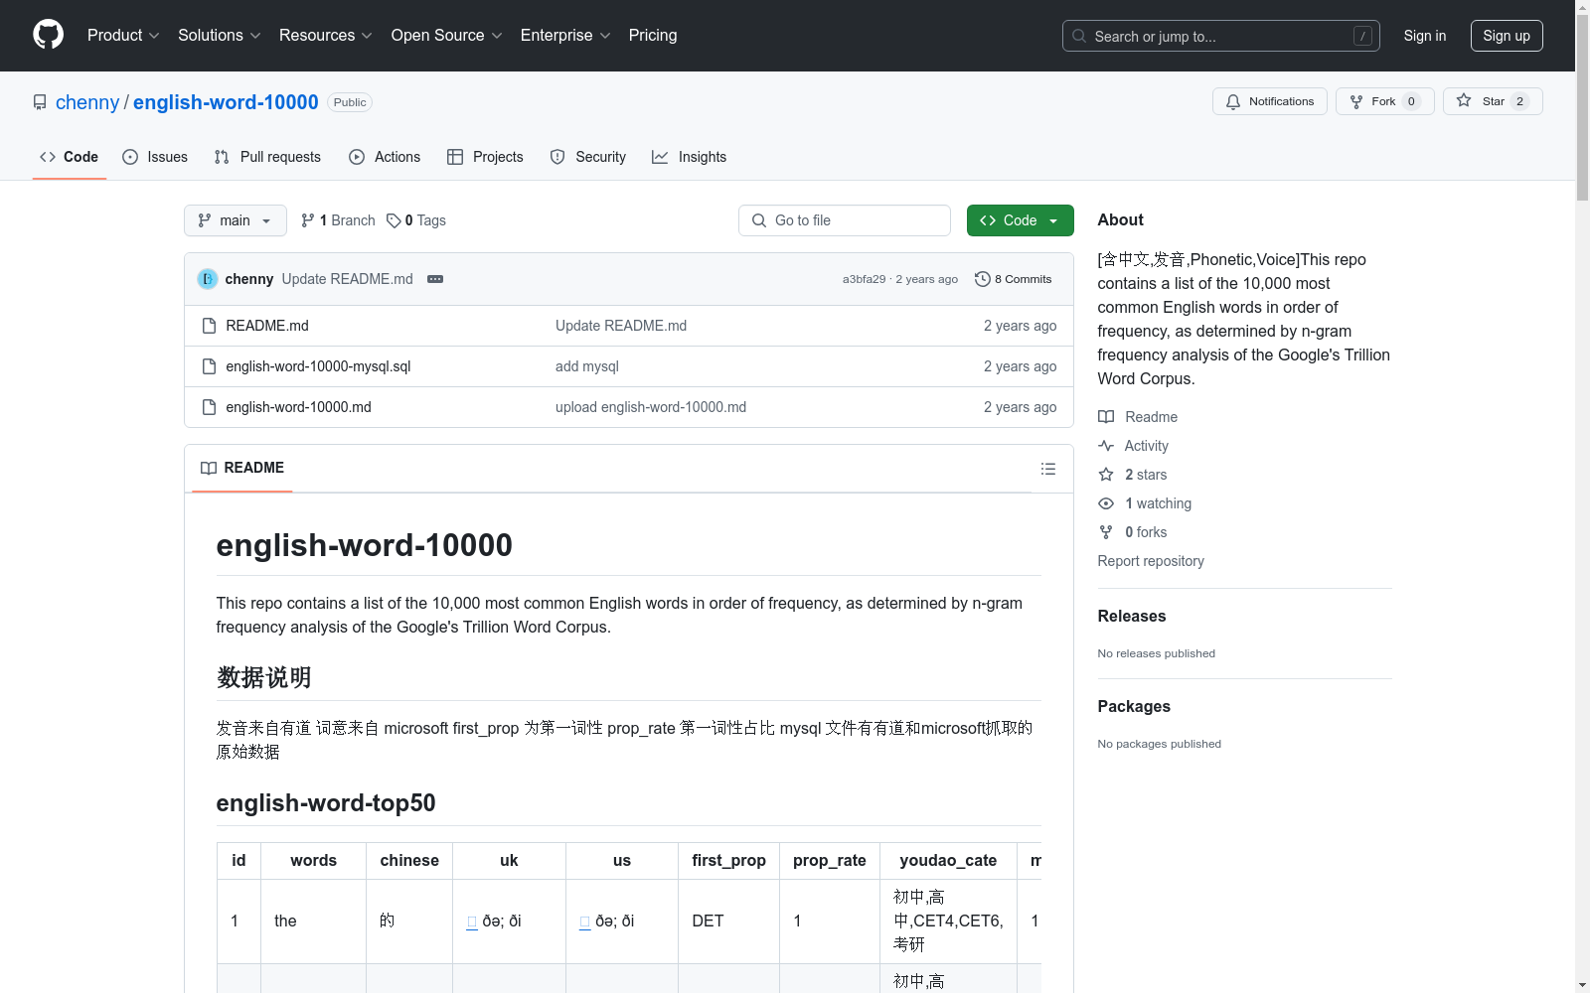Click the Readme book icon in About
Viewport: 1590px width, 993px height.
[x=1106, y=417]
